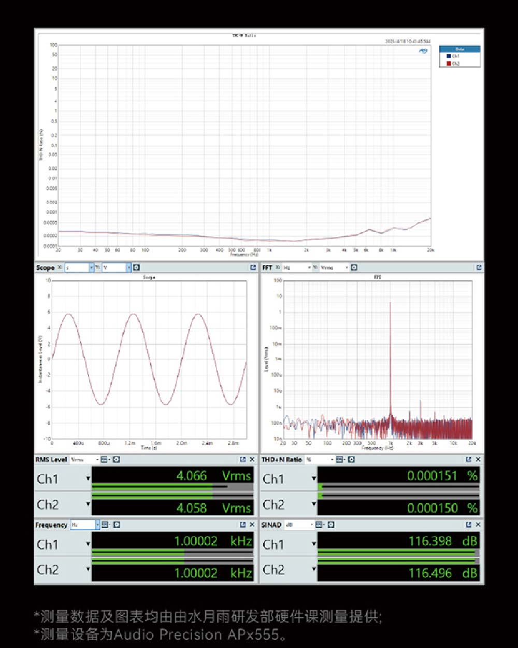Select the Ch2 red legend swatch
Screen dimensions: 518x648
(449, 63)
